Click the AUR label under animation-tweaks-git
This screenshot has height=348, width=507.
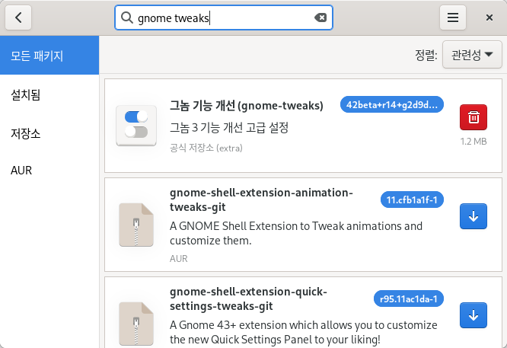point(178,258)
